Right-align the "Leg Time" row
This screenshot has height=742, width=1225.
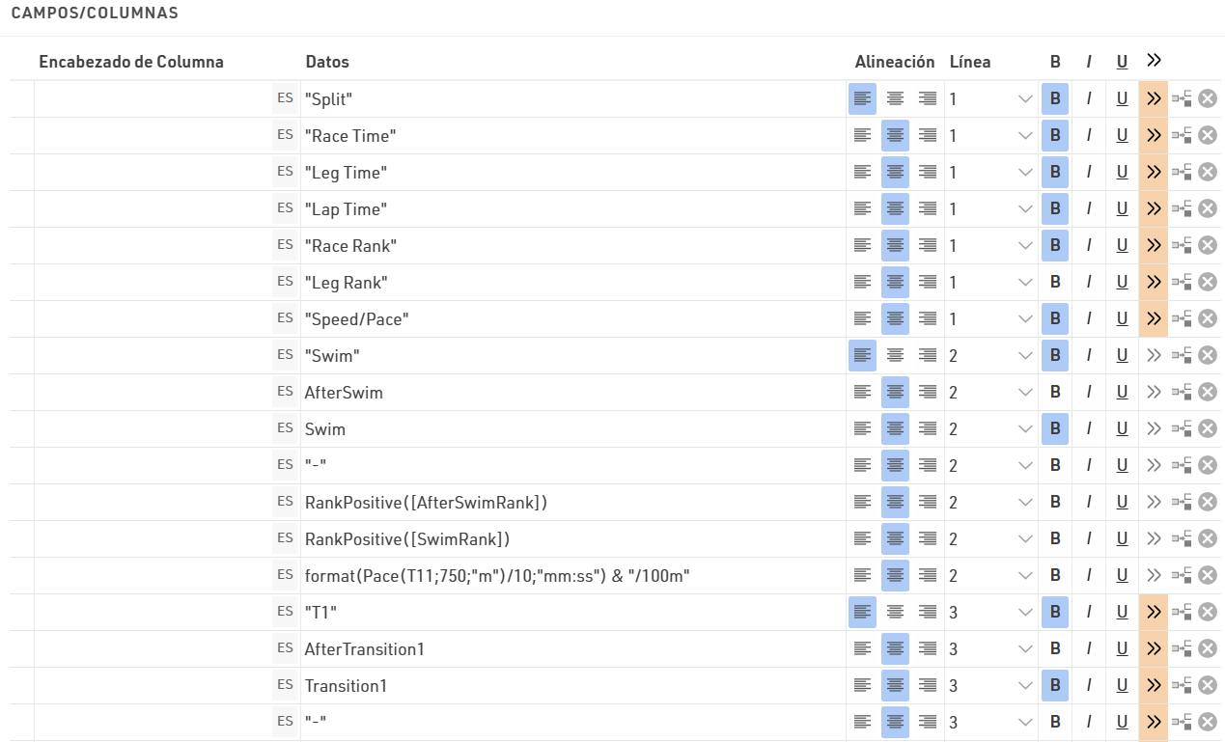[928, 172]
